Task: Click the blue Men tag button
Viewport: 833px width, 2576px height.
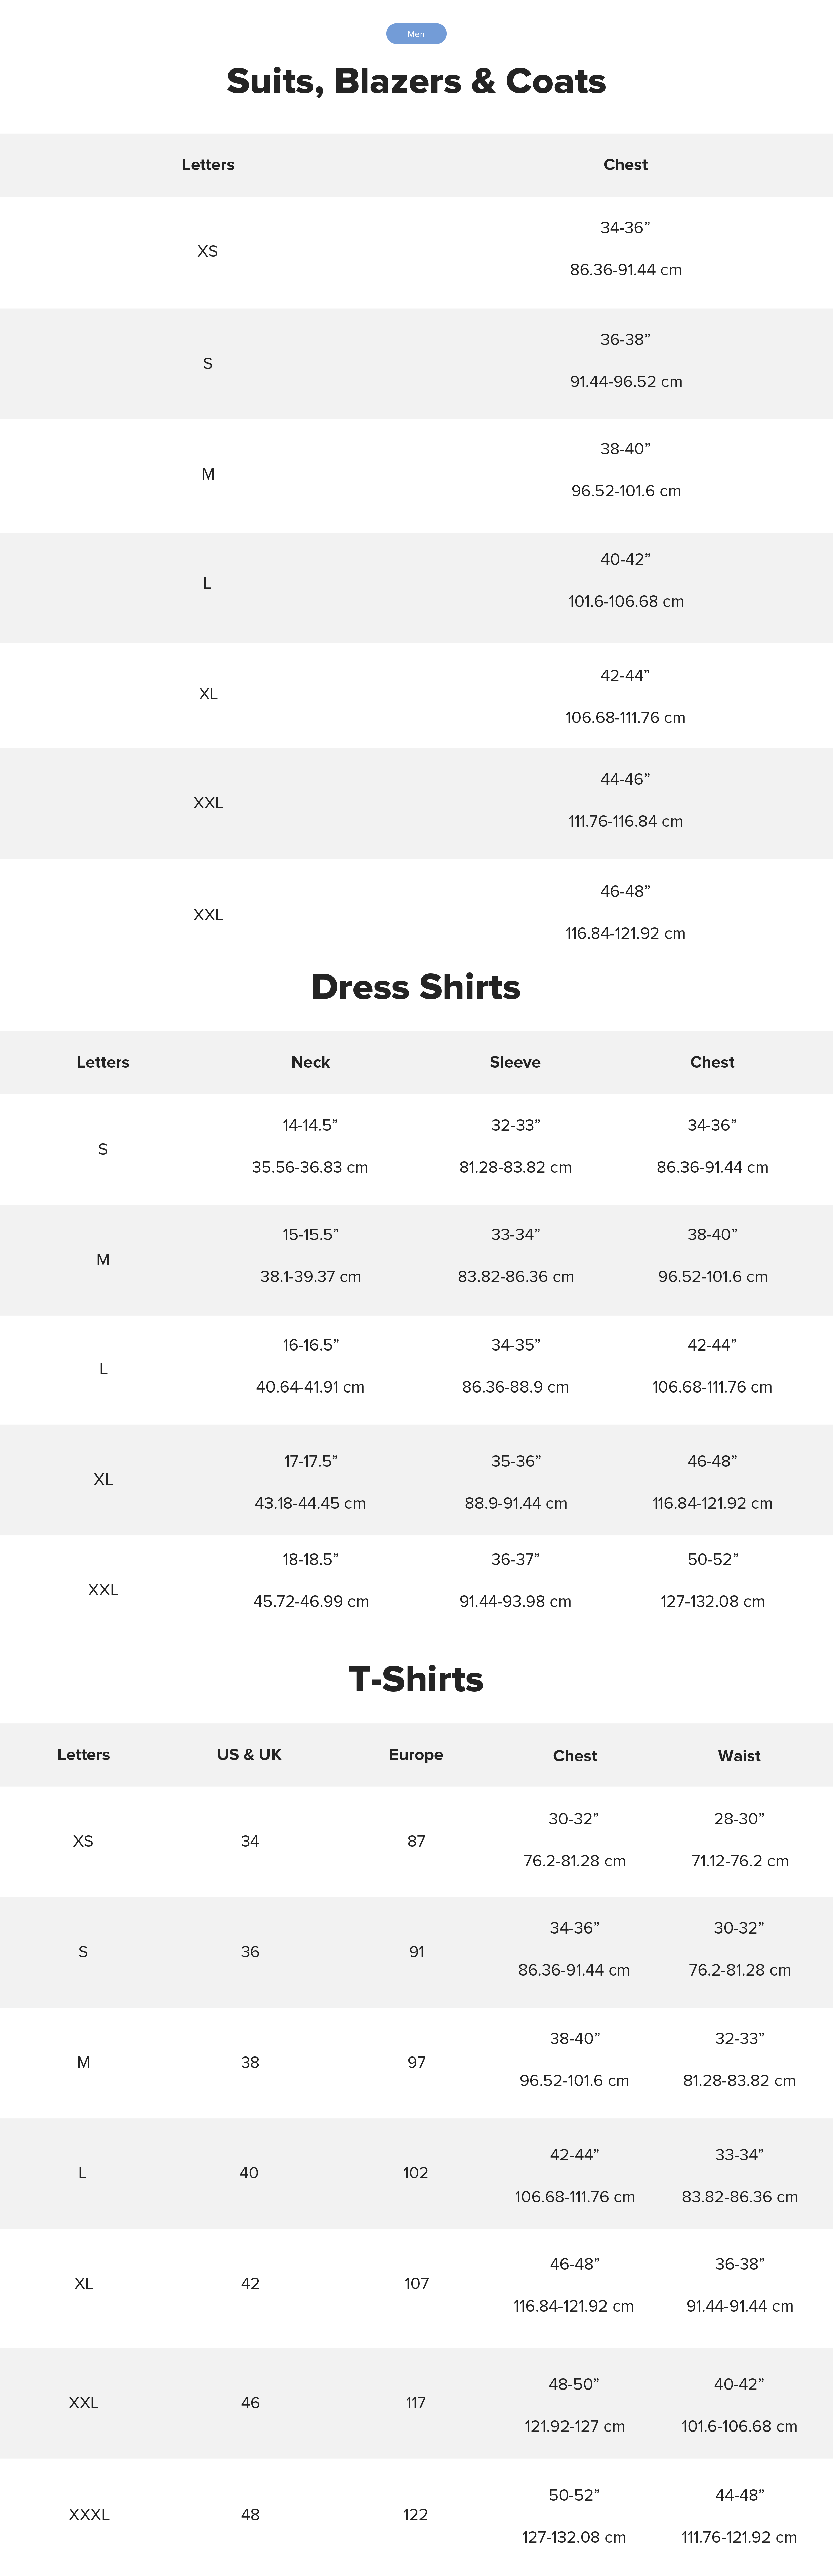Action: [416, 34]
